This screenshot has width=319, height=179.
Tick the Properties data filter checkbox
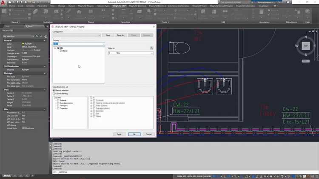[58, 108]
